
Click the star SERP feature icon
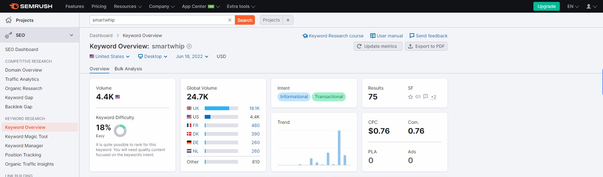tap(410, 97)
